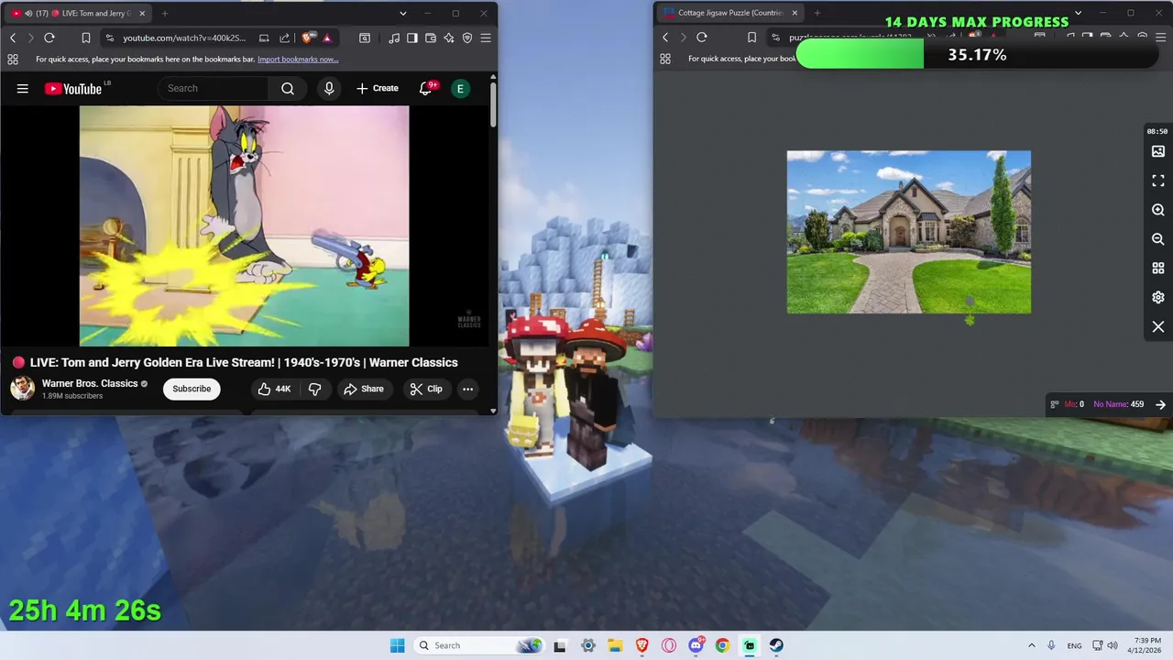The height and width of the screenshot is (660, 1173).
Task: Click the cottage puzzle image
Action: pos(909,232)
